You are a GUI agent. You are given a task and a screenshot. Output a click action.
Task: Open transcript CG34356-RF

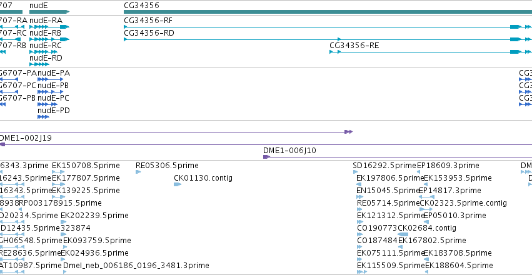(328, 27)
